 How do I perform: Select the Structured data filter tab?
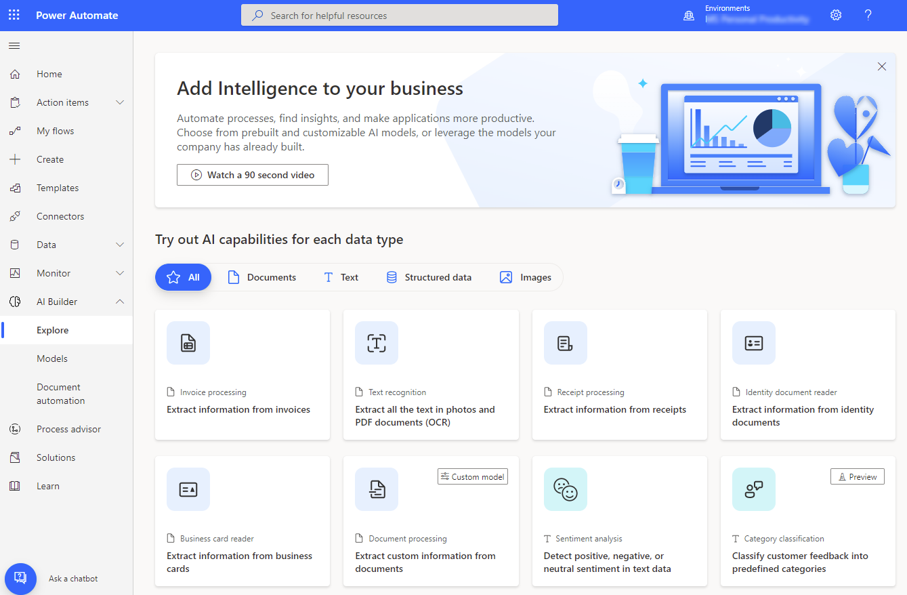pos(429,277)
